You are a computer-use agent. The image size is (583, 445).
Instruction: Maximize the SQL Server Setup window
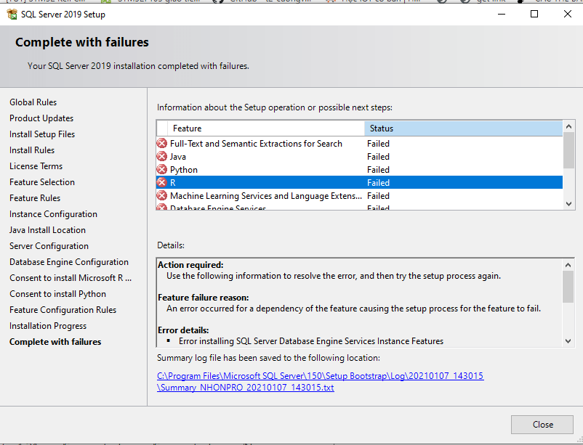coord(534,14)
